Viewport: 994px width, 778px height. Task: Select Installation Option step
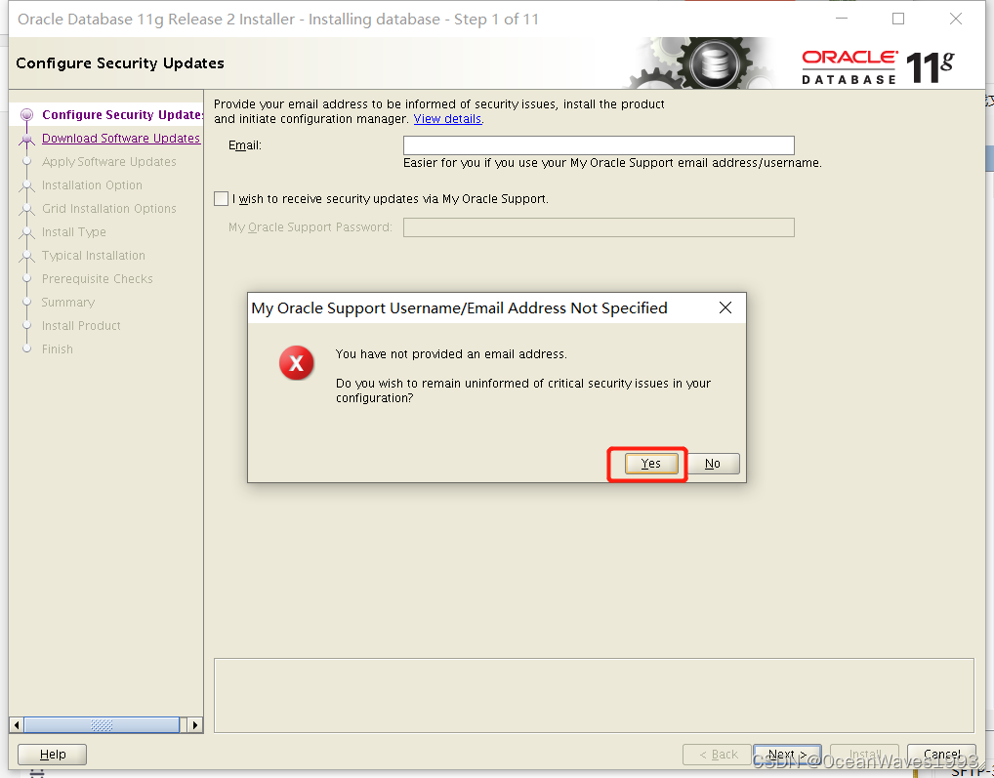92,185
